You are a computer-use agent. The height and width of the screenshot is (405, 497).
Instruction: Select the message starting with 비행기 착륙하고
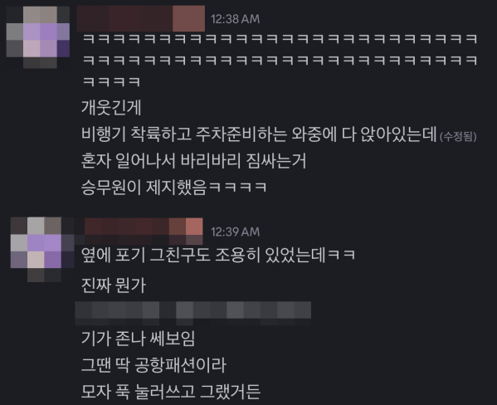click(x=259, y=134)
